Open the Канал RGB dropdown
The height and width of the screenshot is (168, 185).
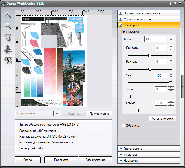tap(171, 39)
